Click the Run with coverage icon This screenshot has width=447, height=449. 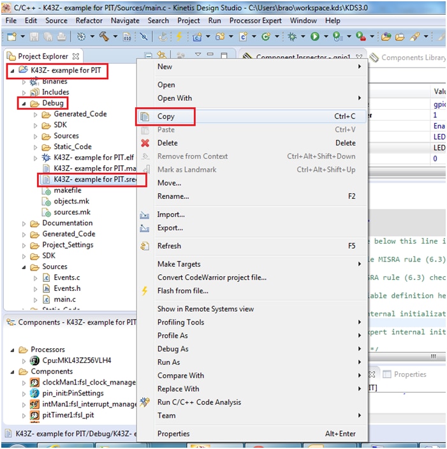[337, 36]
